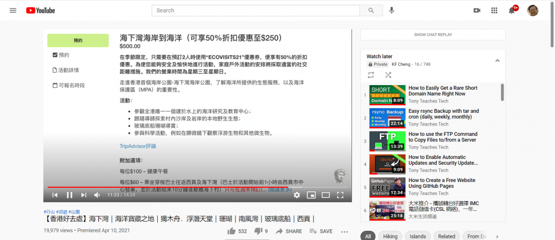555x240 pixels.
Task: Open the YouTube hamburger guide menu
Action: [13, 10]
